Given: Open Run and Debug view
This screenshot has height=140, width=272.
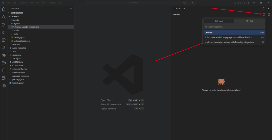Looking at the screenshot, I should (x=4, y=32).
